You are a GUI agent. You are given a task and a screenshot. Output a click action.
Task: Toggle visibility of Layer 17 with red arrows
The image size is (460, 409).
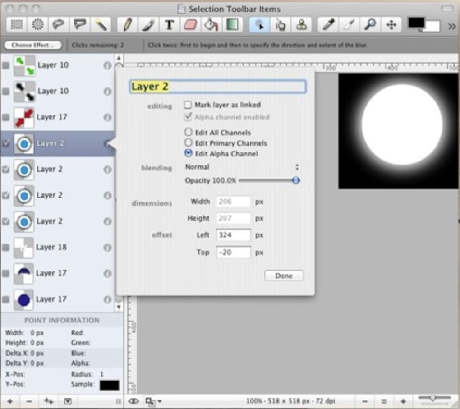[6, 117]
